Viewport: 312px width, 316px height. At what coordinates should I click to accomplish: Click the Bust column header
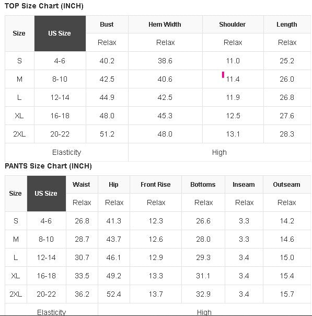click(x=107, y=25)
